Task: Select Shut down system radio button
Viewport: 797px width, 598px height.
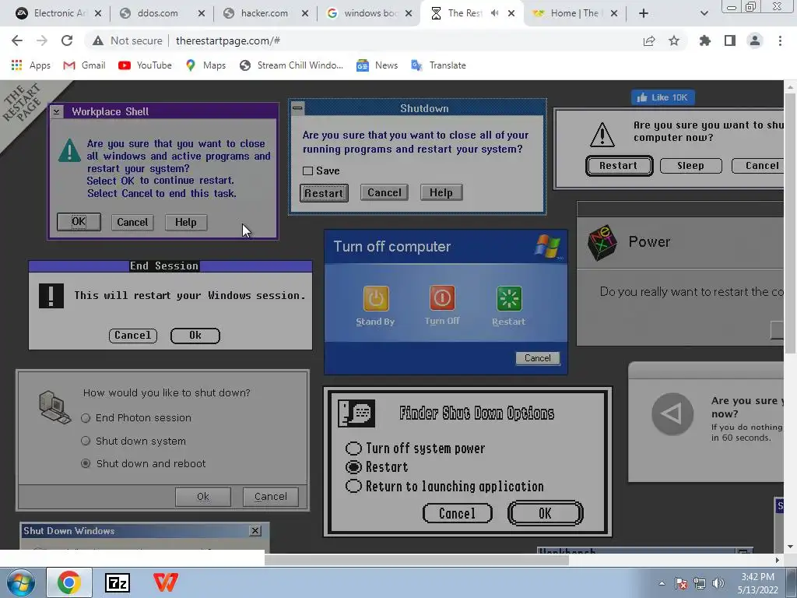Action: [x=86, y=441]
